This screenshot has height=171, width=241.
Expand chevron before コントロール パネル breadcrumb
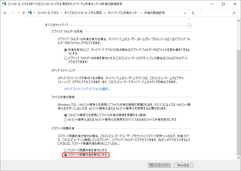click(34, 13)
